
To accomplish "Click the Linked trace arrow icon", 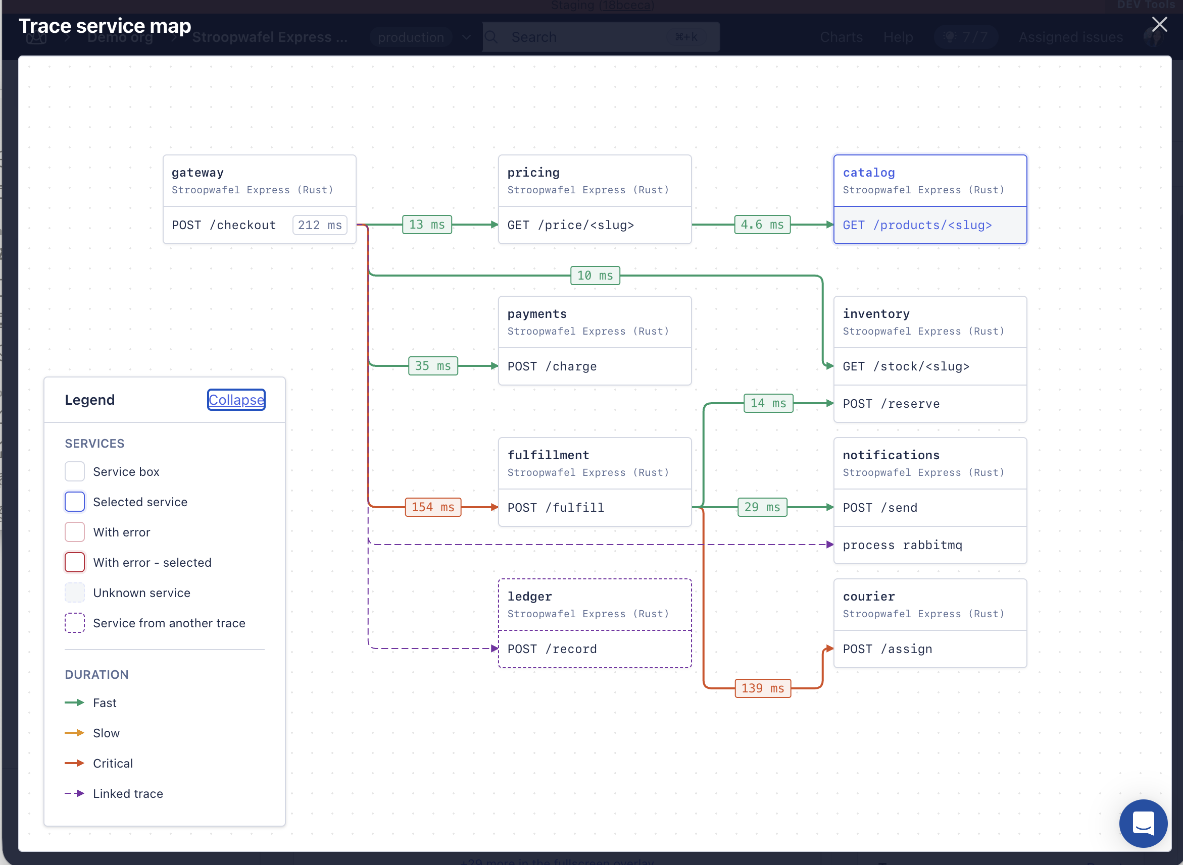I will (x=74, y=793).
